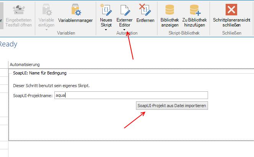The image size is (254, 157).
Task: Click the Ready status heading
Action: click(x=8, y=44)
